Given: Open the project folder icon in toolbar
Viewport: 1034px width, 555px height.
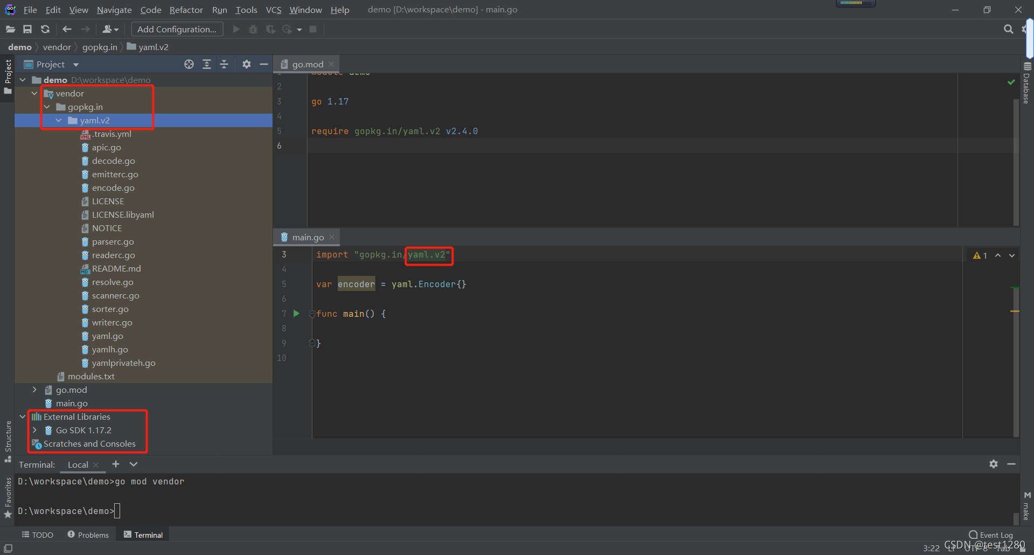Looking at the screenshot, I should tap(10, 29).
